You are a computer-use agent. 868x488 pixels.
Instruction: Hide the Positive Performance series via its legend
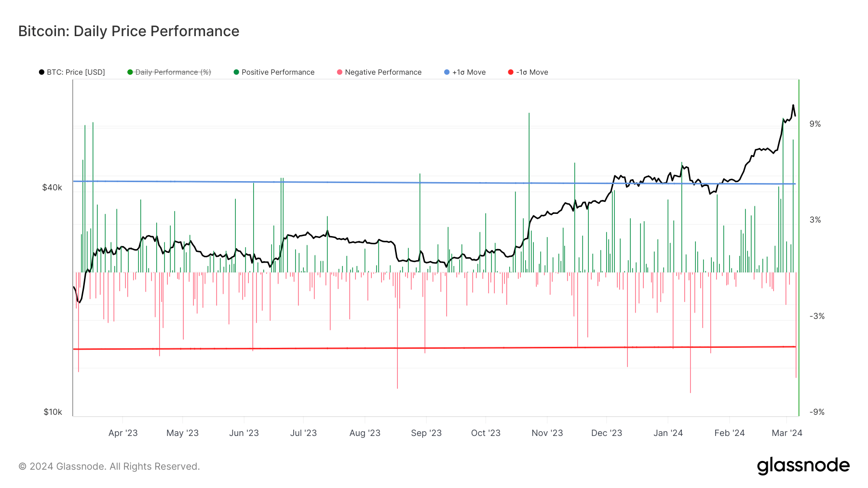[x=277, y=72]
